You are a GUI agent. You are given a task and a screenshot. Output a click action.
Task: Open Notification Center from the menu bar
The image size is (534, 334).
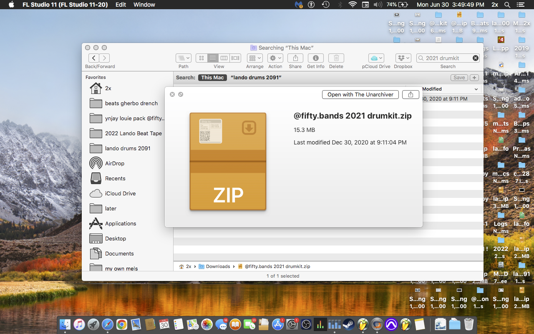(521, 5)
